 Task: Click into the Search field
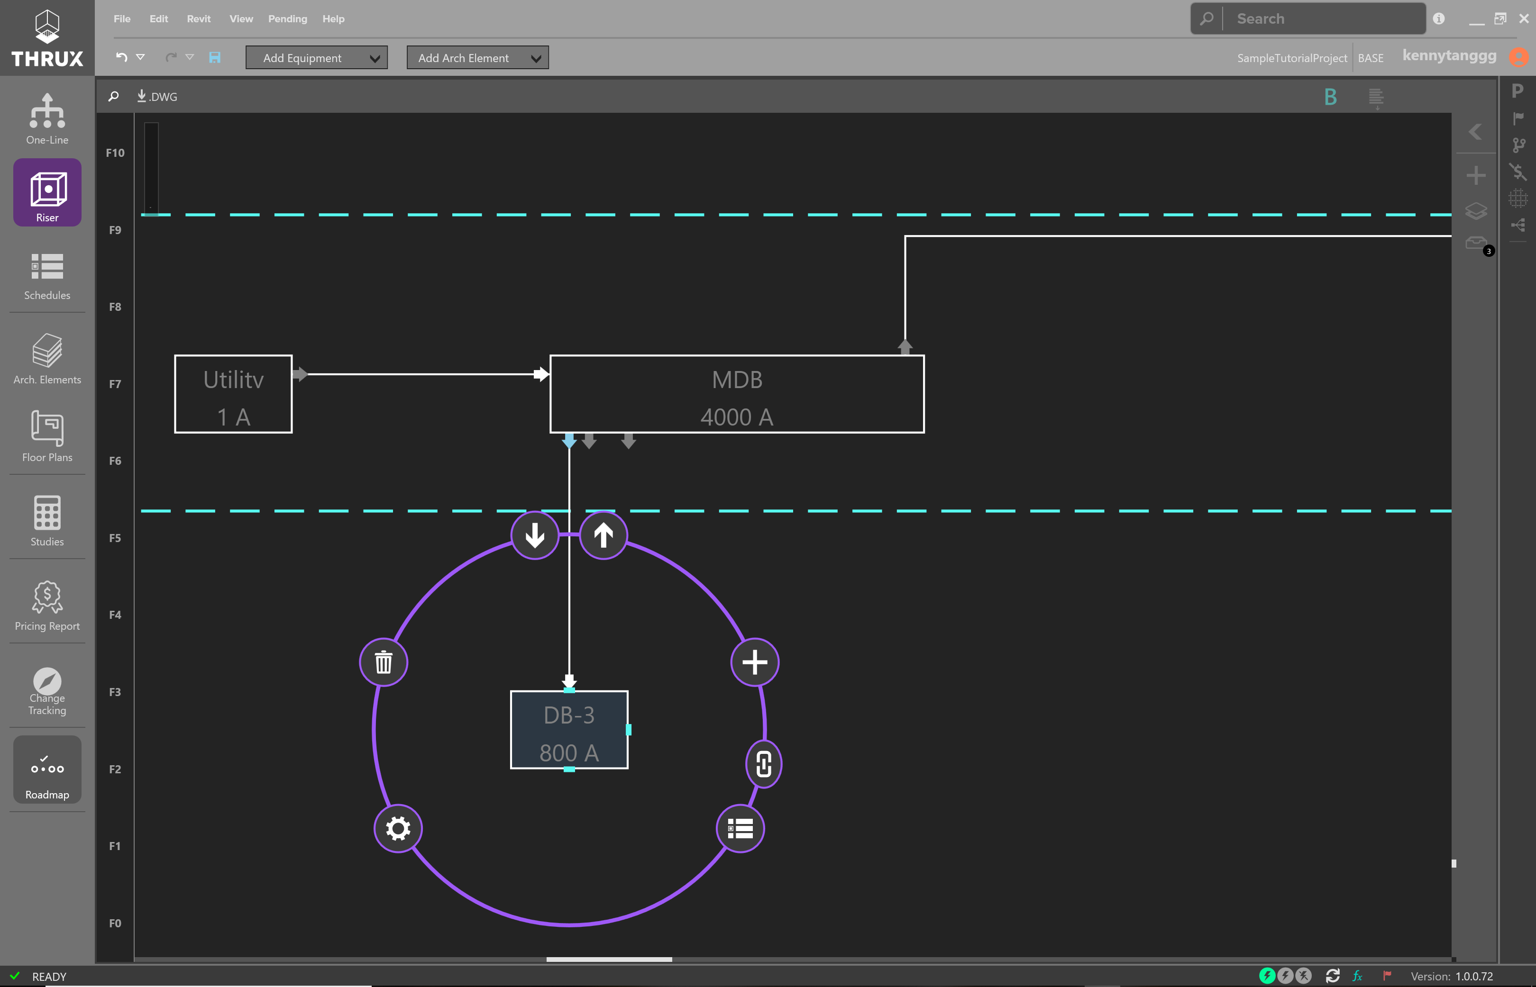pos(1308,18)
